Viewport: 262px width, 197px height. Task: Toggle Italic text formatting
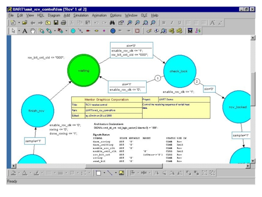(172, 23)
